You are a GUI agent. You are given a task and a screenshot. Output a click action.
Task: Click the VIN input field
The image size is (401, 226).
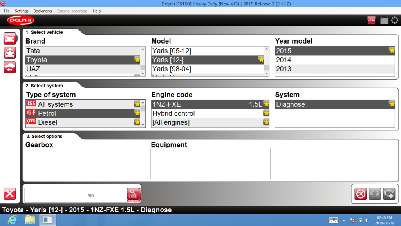tap(75, 195)
